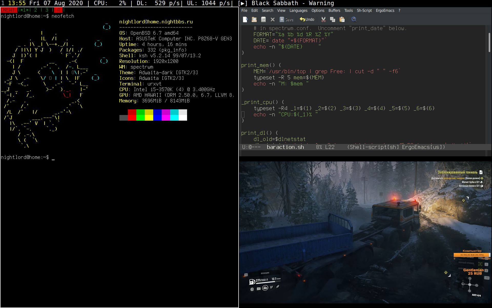Click the engine icon in game HUD

(265, 288)
